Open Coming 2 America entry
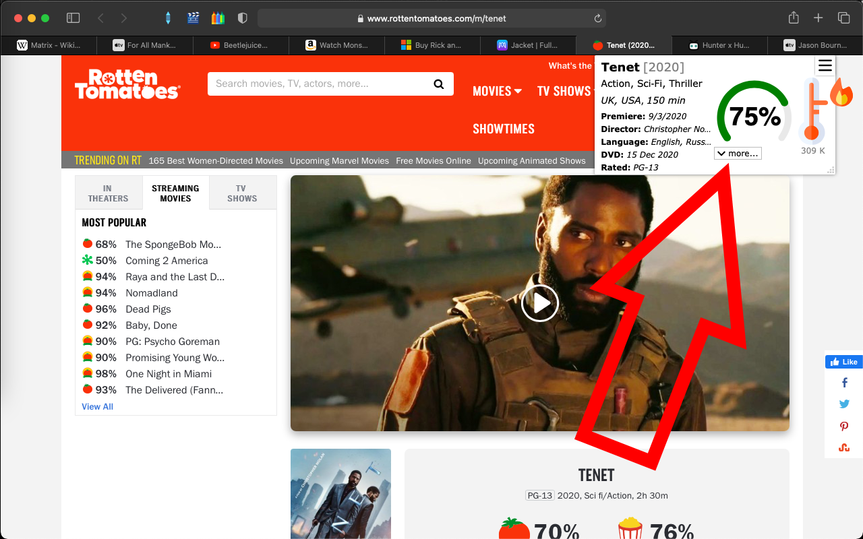This screenshot has height=539, width=863. point(167,261)
